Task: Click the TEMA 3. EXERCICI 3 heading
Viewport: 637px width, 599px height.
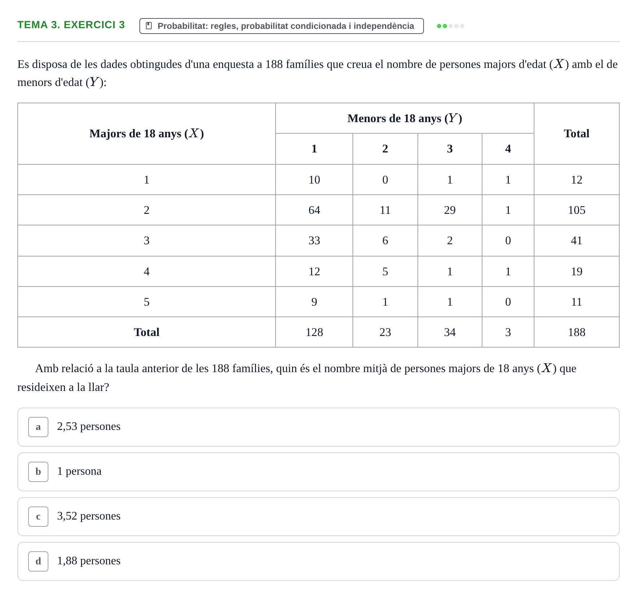Action: (x=71, y=25)
